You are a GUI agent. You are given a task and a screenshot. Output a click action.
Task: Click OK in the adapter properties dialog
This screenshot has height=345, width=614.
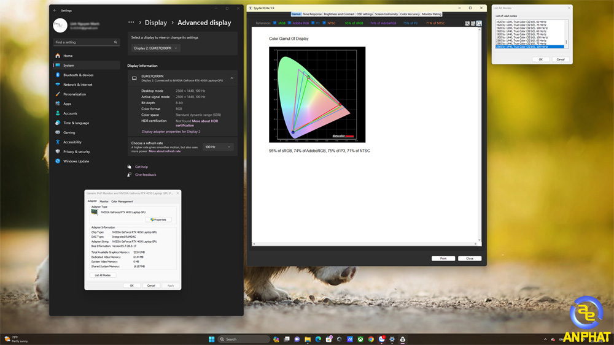tap(131, 286)
